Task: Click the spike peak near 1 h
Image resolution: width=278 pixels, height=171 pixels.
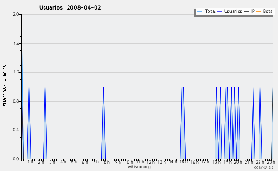Action: click(29, 87)
